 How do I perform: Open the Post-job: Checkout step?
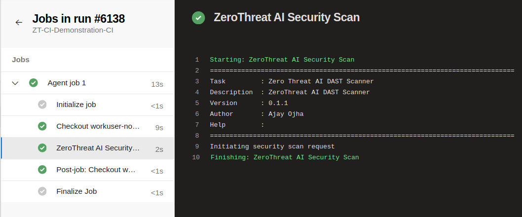point(87,170)
